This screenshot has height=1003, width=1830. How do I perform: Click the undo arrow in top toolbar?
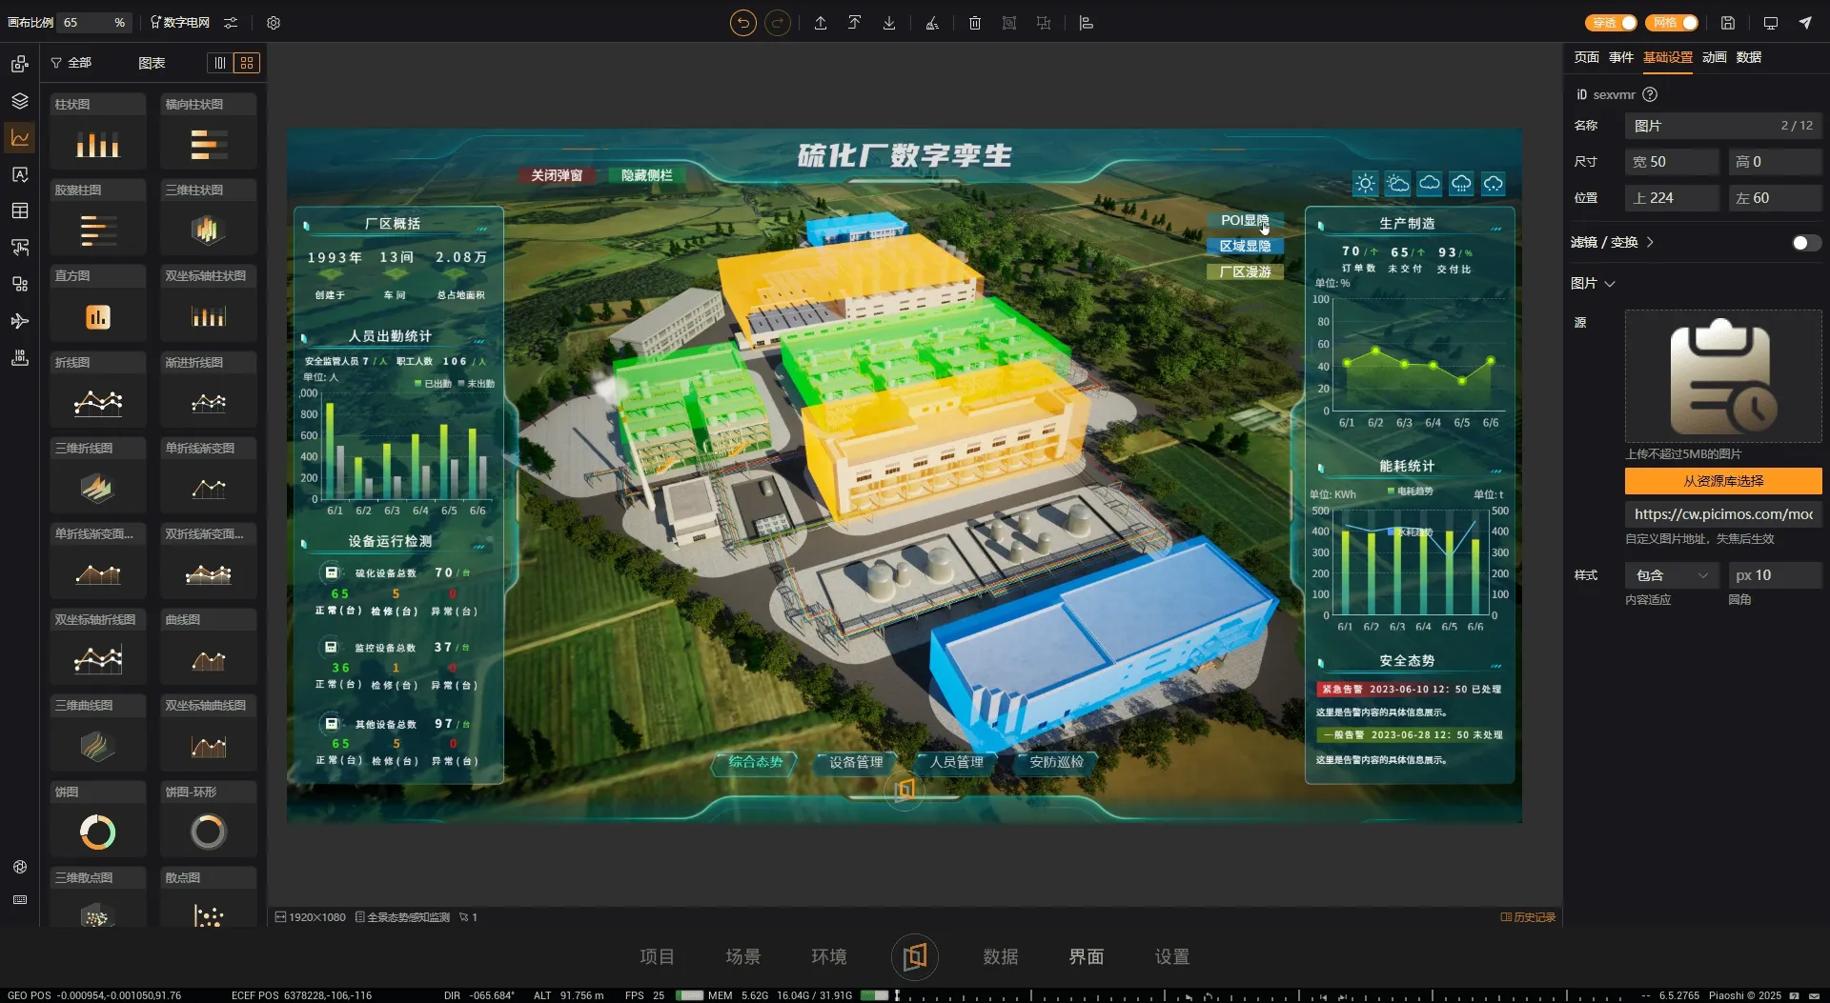point(742,23)
